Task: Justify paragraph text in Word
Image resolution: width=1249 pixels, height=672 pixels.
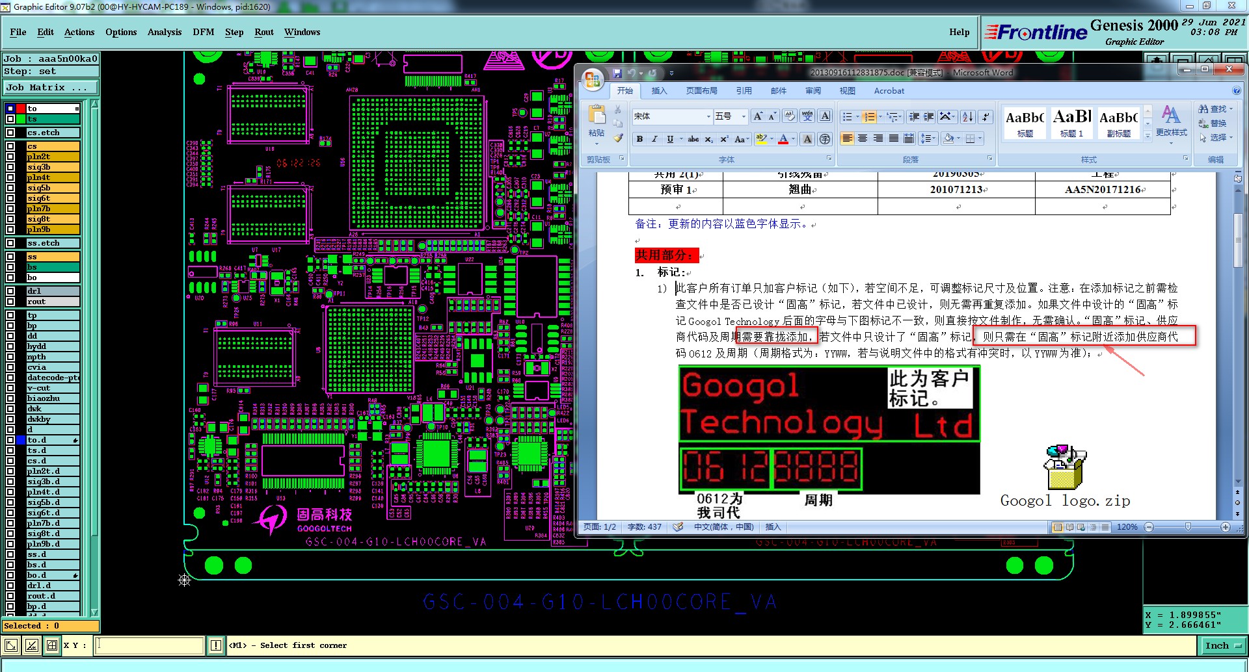Action: [x=894, y=138]
